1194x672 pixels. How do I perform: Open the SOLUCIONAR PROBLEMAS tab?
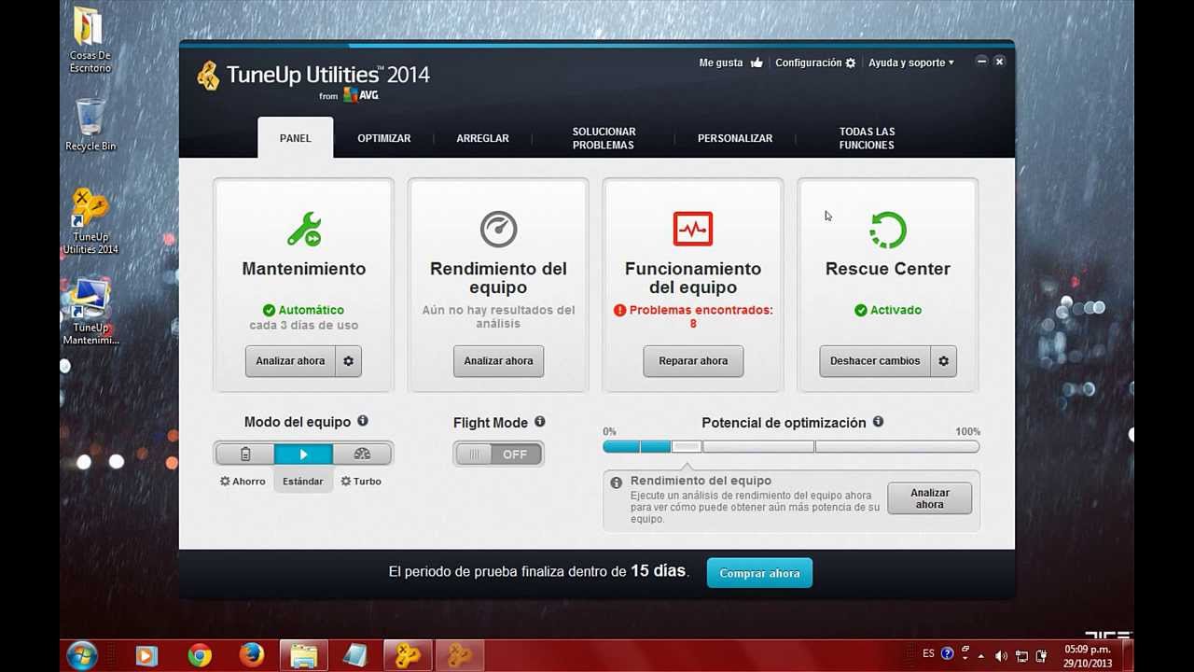click(604, 137)
